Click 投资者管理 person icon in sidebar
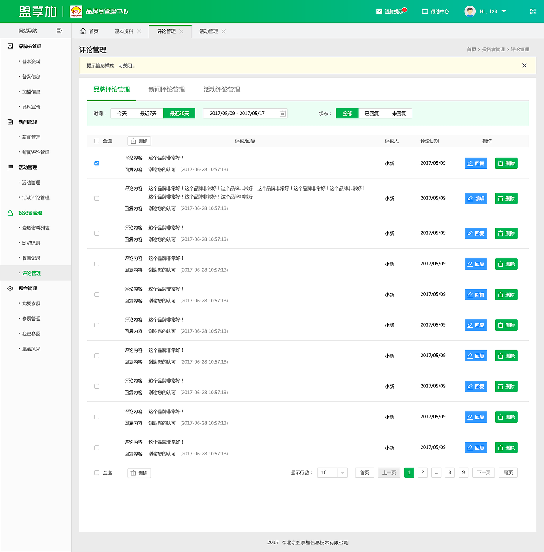 pyautogui.click(x=10, y=213)
